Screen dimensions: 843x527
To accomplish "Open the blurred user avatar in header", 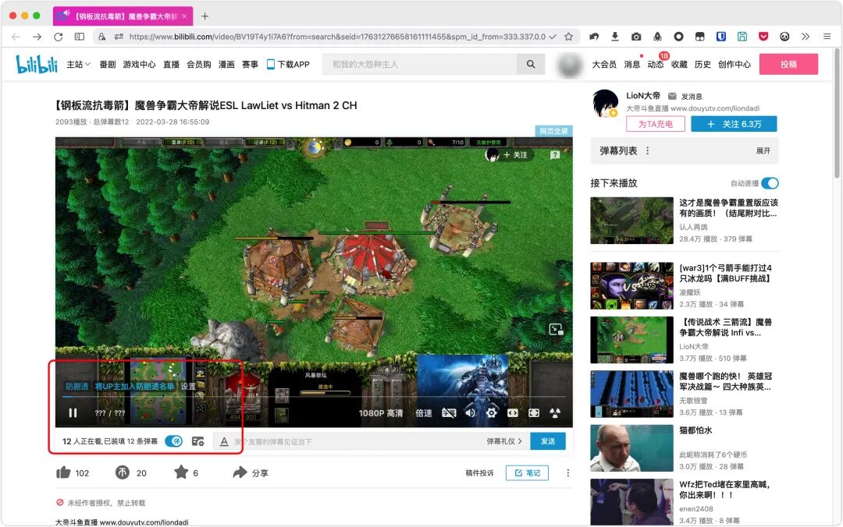I will (x=569, y=65).
